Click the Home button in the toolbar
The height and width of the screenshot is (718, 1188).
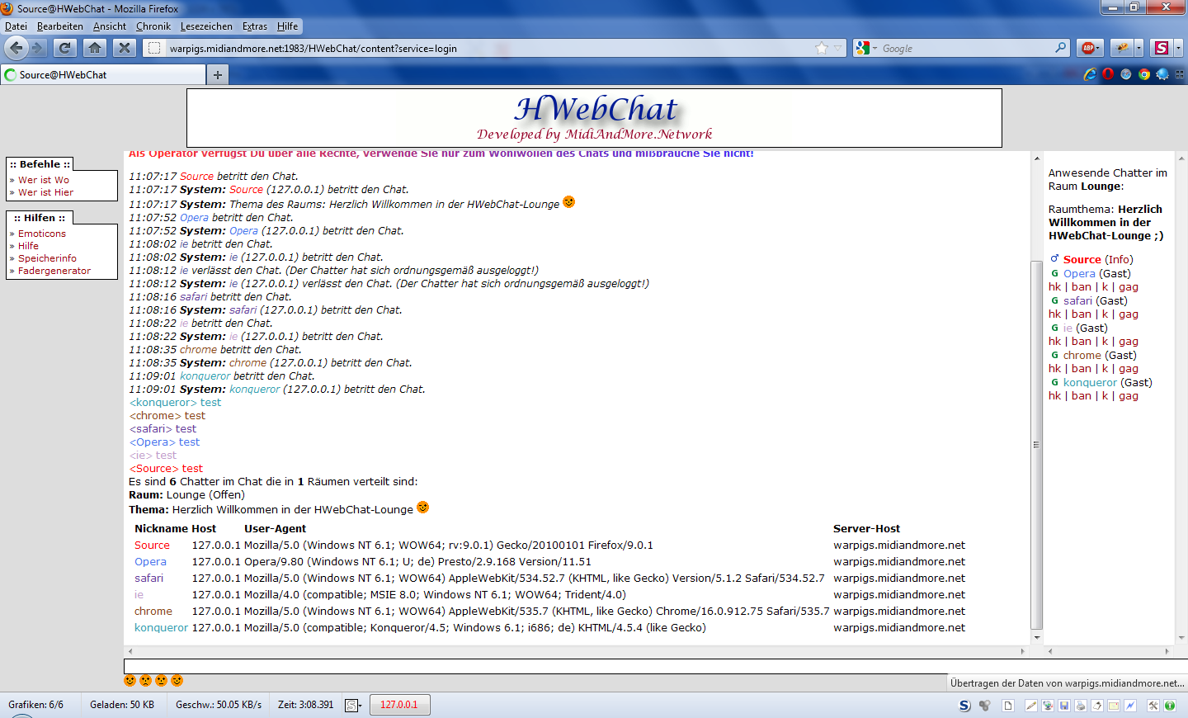tap(95, 48)
